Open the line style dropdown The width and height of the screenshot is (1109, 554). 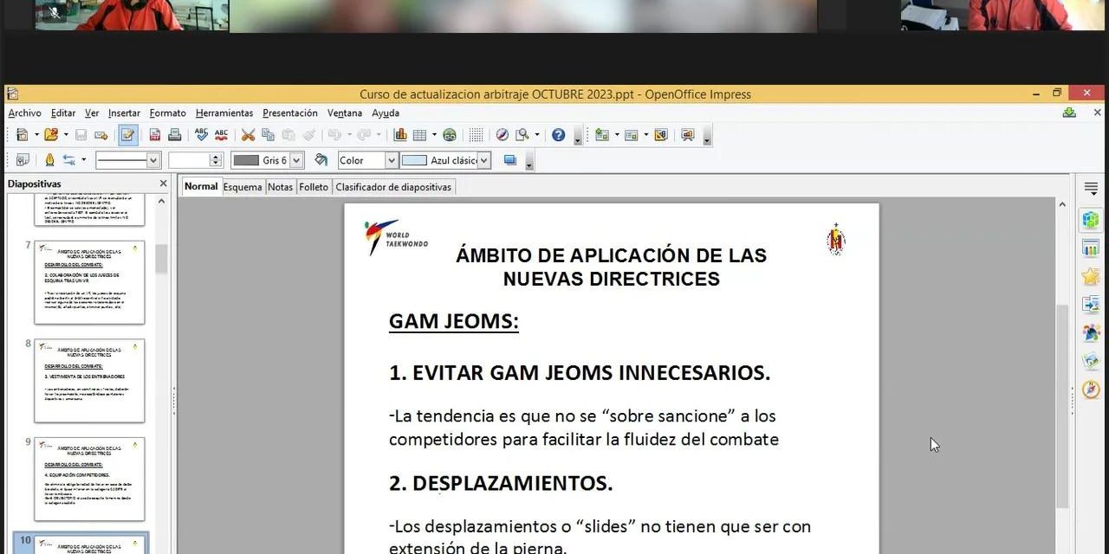153,160
